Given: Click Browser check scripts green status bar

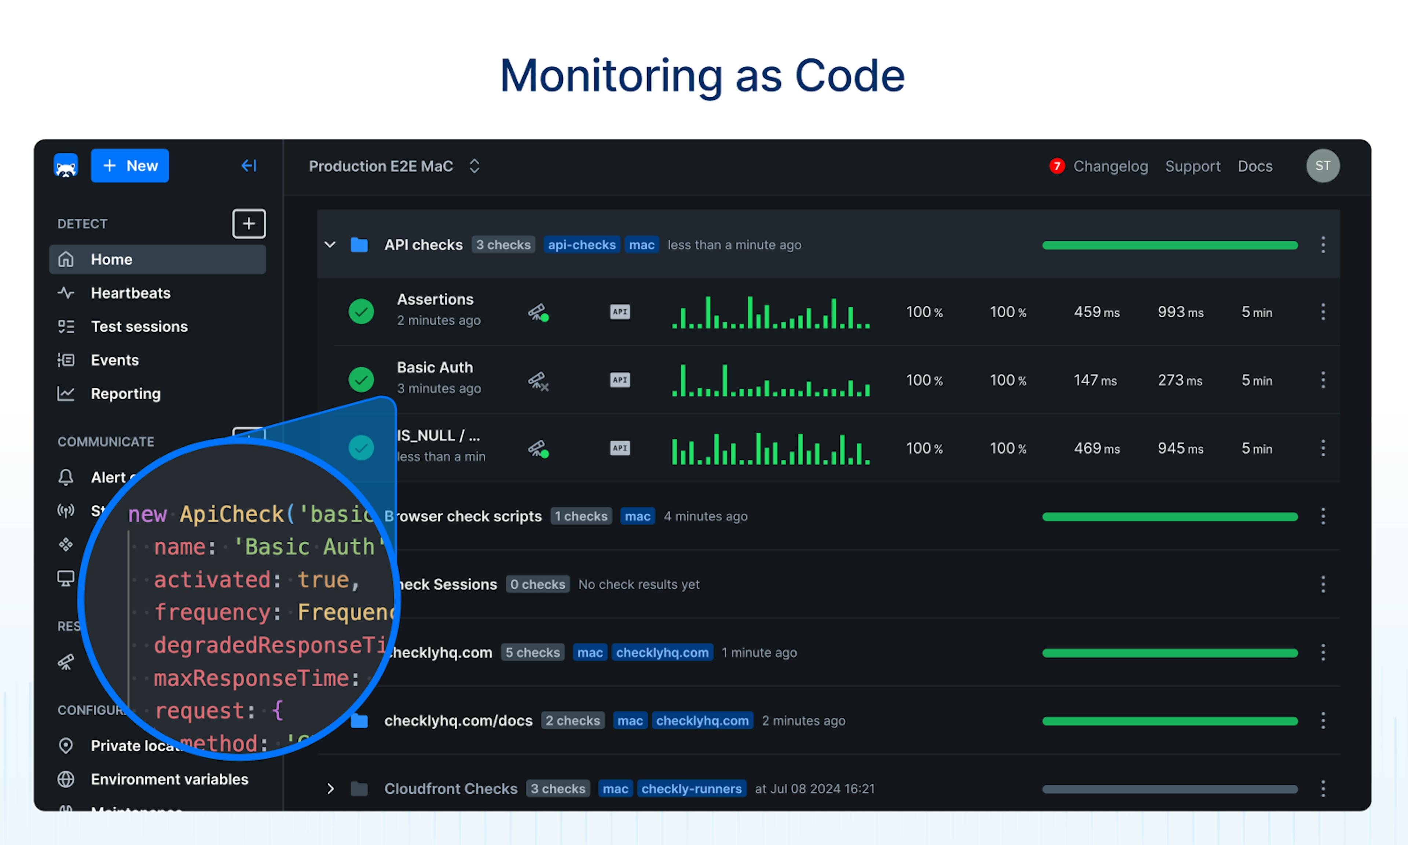Looking at the screenshot, I should (1170, 517).
